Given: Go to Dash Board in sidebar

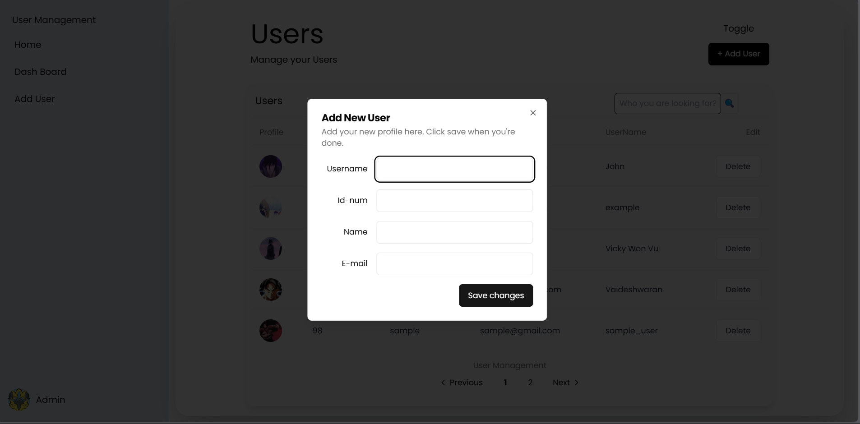Looking at the screenshot, I should (x=41, y=72).
